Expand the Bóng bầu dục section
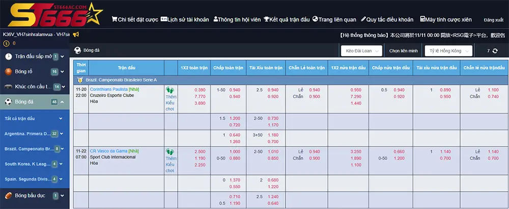The image size is (509, 209). (x=62, y=196)
